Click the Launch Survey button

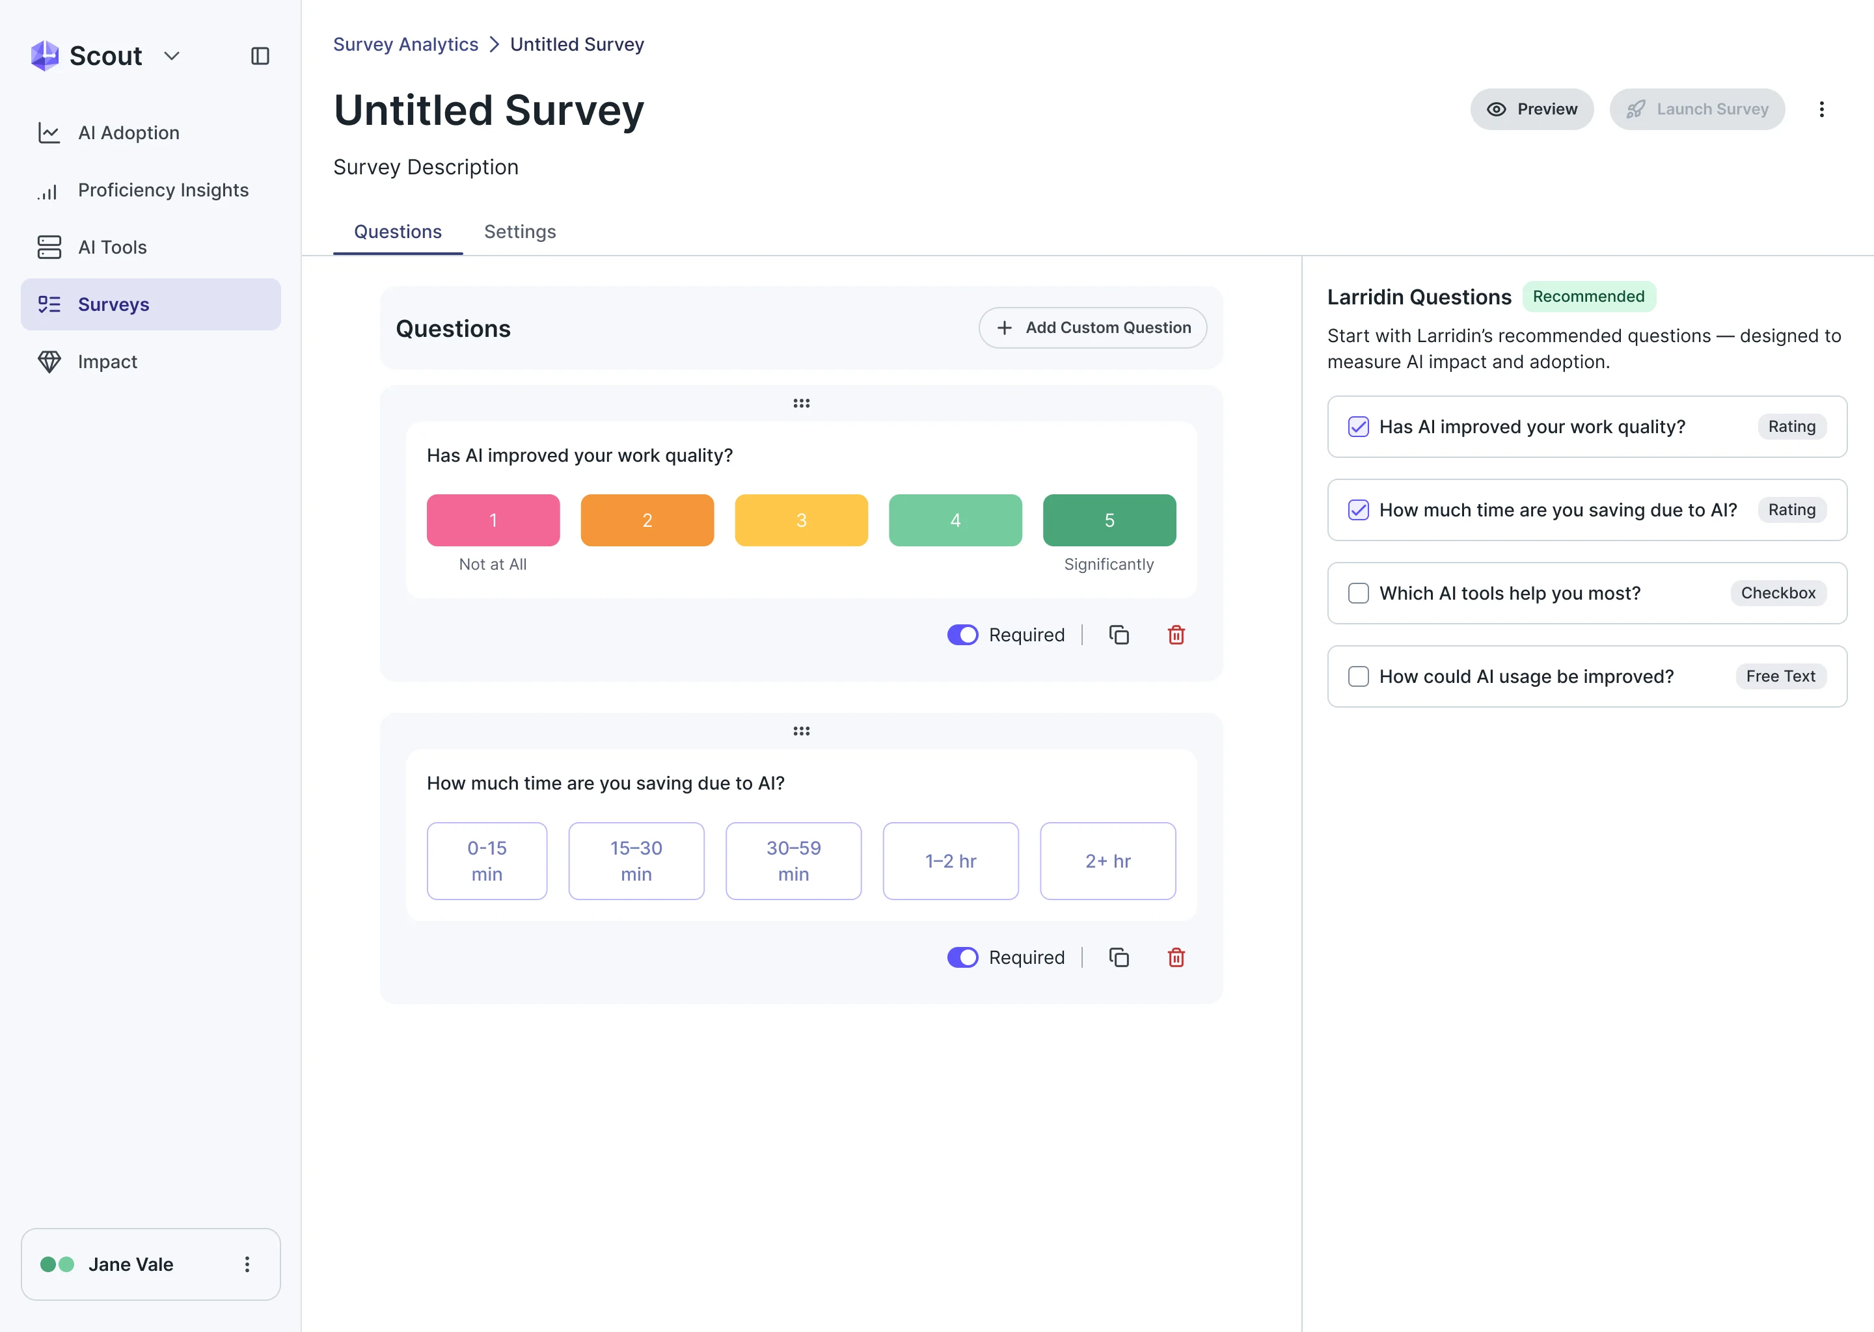[1697, 109]
